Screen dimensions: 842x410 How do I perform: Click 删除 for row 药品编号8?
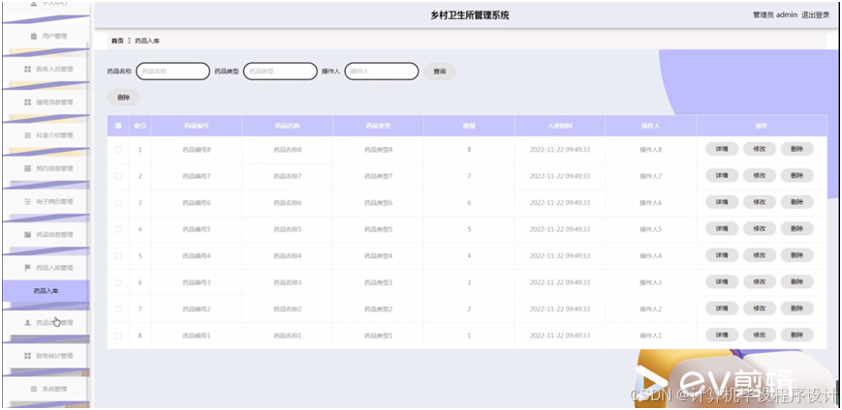click(x=796, y=149)
